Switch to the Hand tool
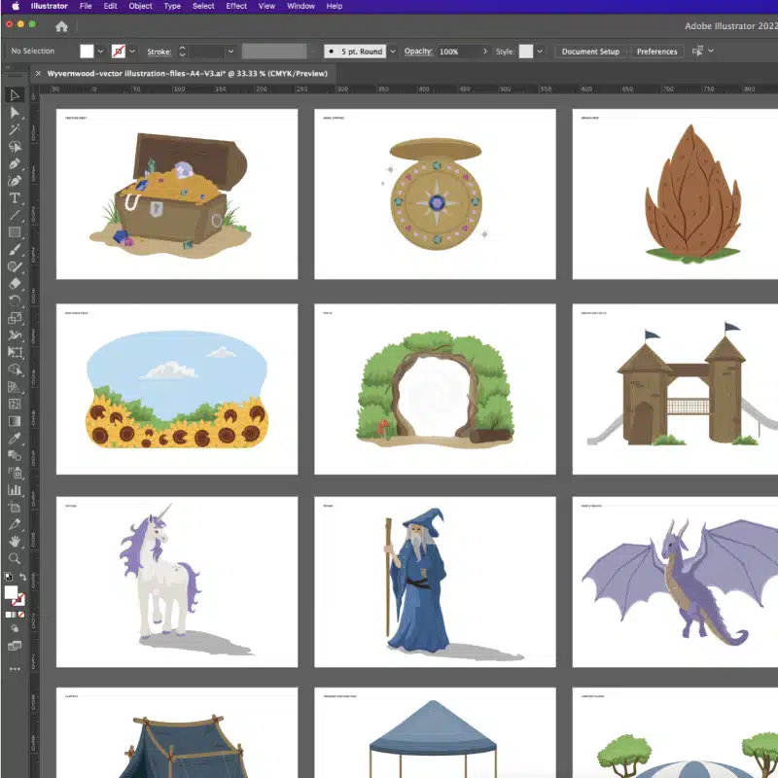This screenshot has height=778, width=778. pos(15,541)
